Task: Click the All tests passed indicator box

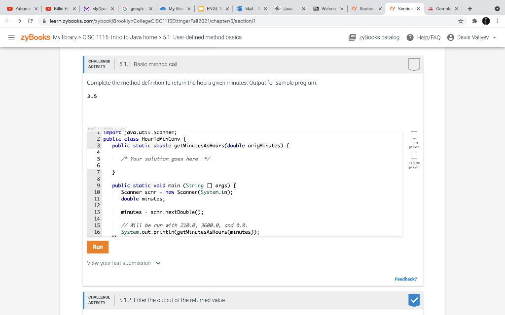Action: click(414, 155)
